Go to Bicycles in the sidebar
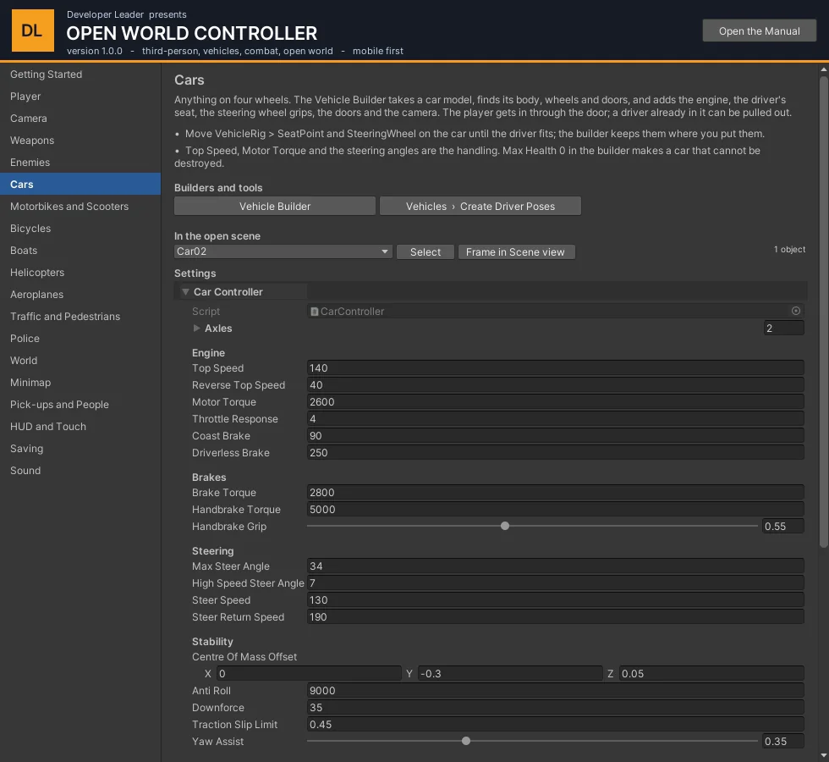The height and width of the screenshot is (762, 829). [x=80, y=229]
